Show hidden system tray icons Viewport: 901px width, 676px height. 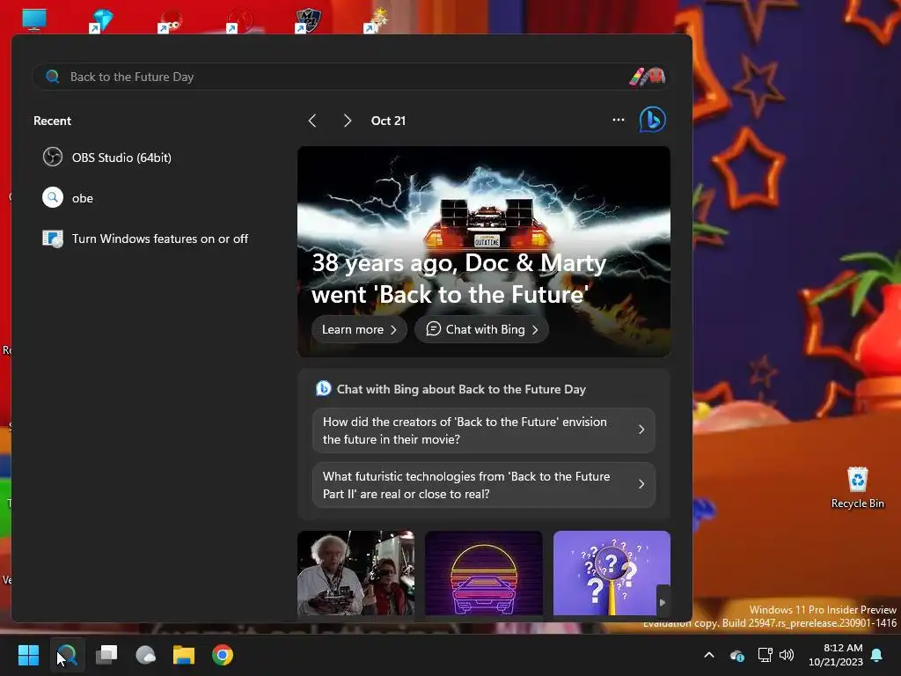coord(709,655)
